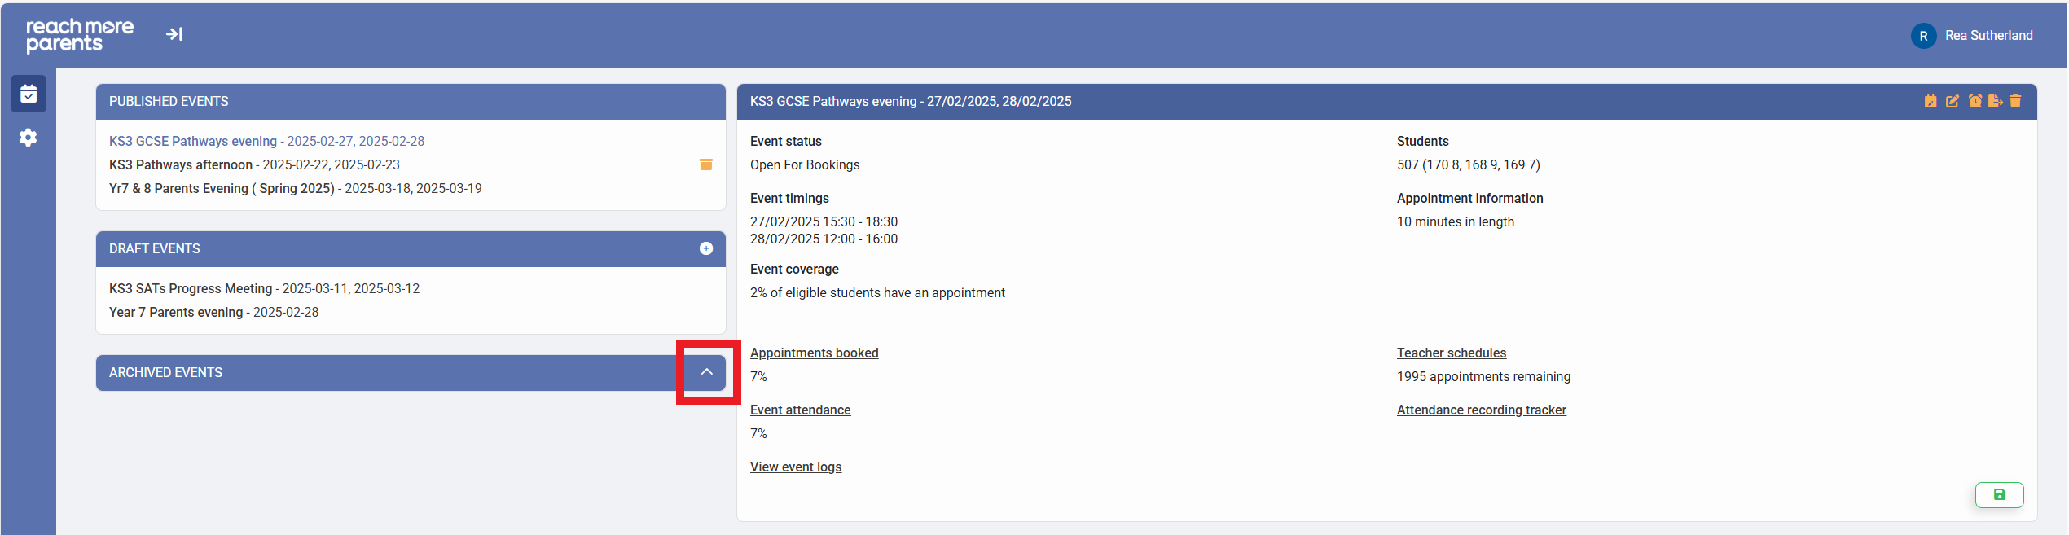Screen dimensions: 2069x535
Task: Click the green save button
Action: pos(1998,494)
